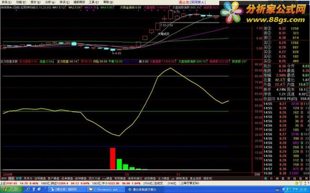This screenshot has height=193, width=310.
Task: Click the 另存为 tab
Action: coord(28,178)
